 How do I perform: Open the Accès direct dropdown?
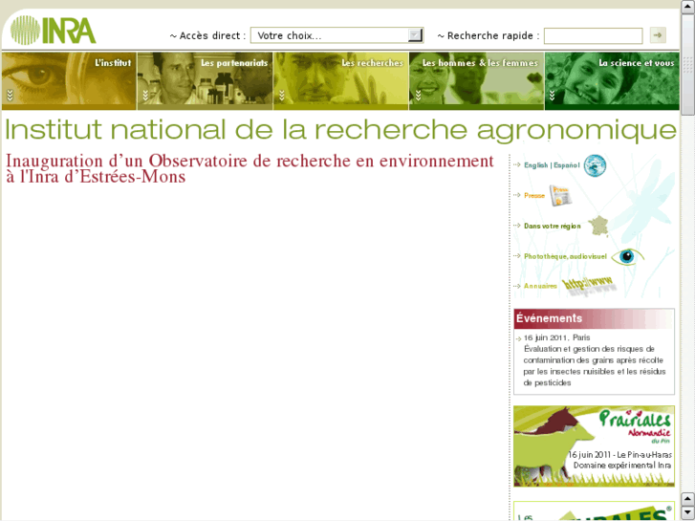pyautogui.click(x=337, y=35)
